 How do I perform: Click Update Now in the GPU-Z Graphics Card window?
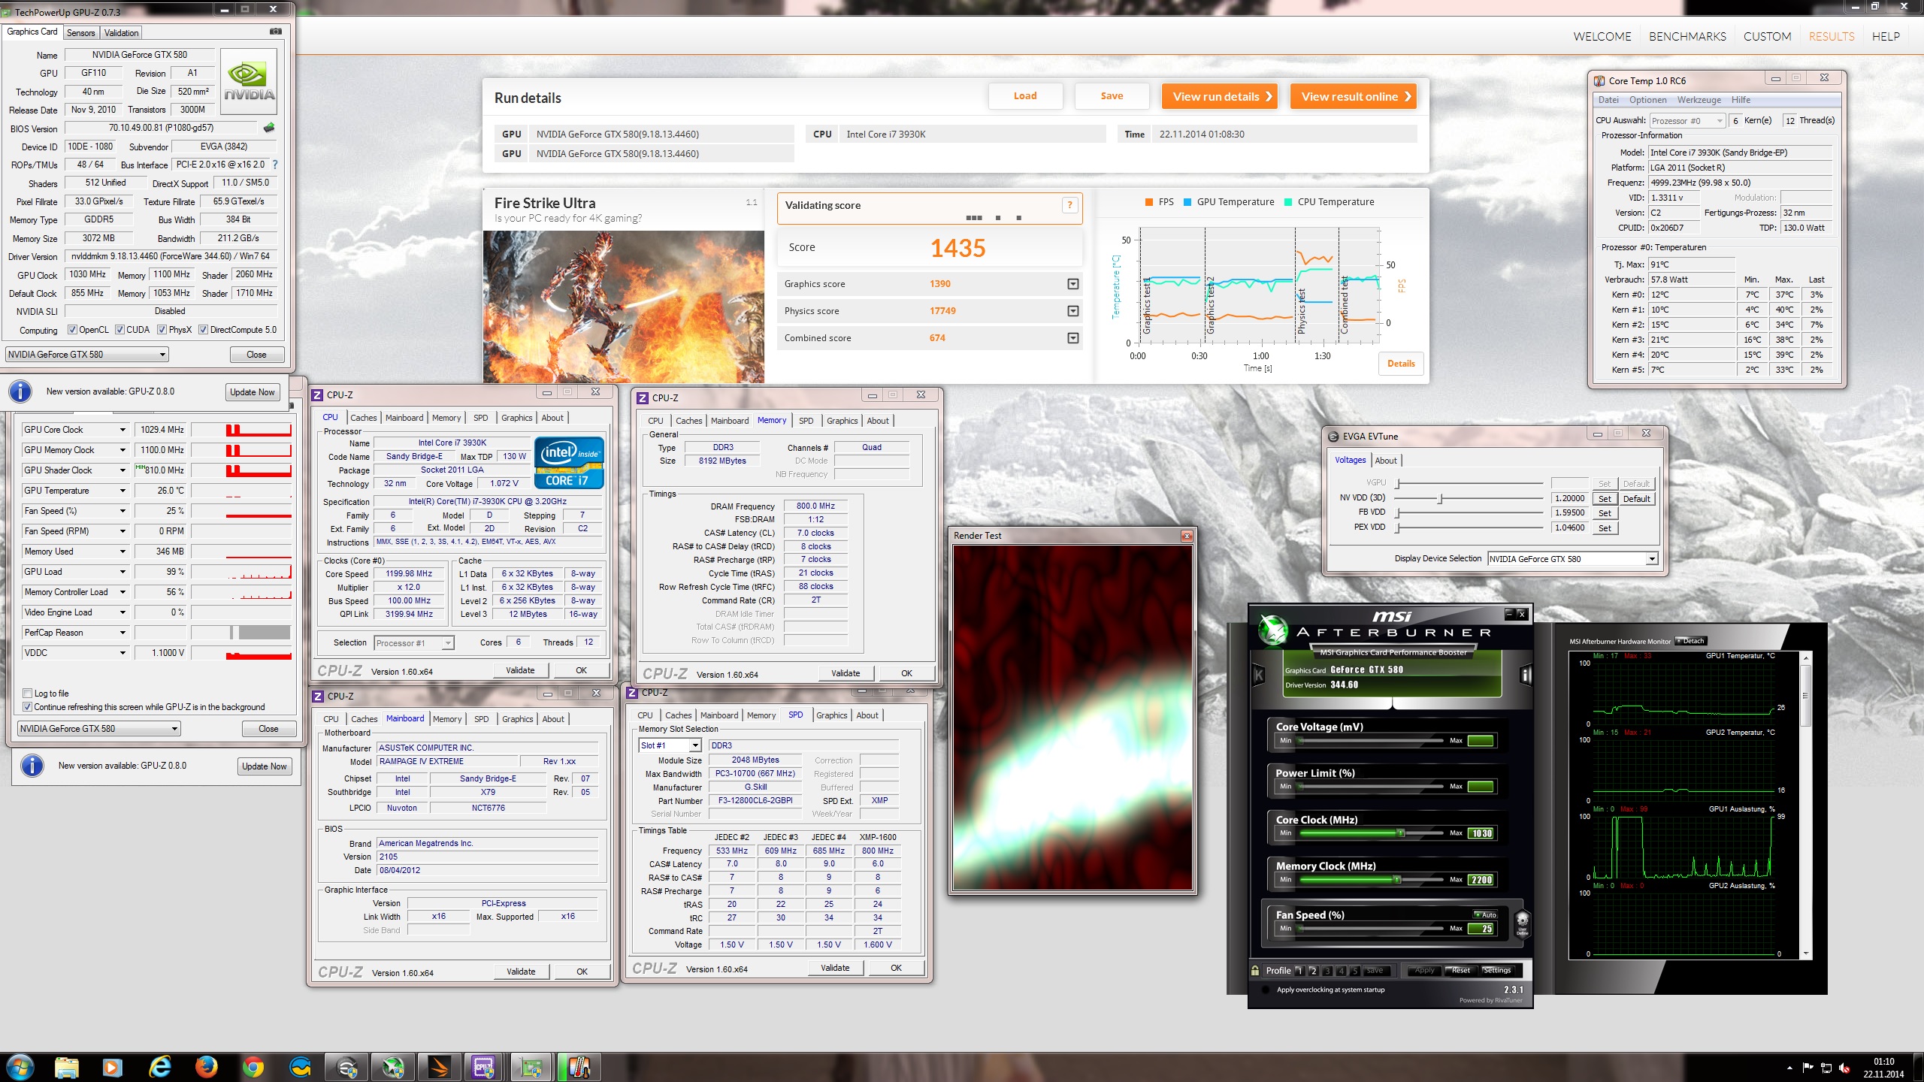(253, 392)
